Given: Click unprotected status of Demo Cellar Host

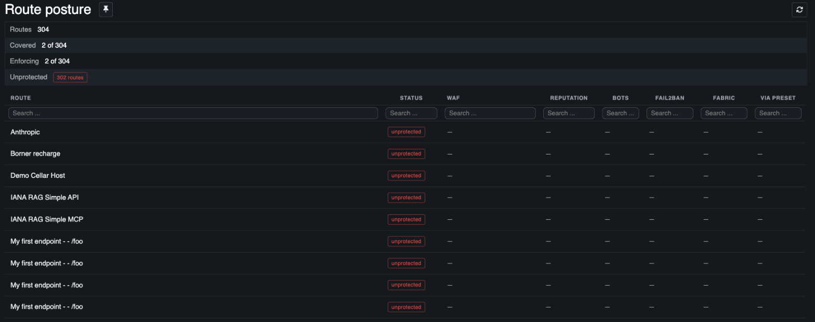Looking at the screenshot, I should (x=406, y=176).
